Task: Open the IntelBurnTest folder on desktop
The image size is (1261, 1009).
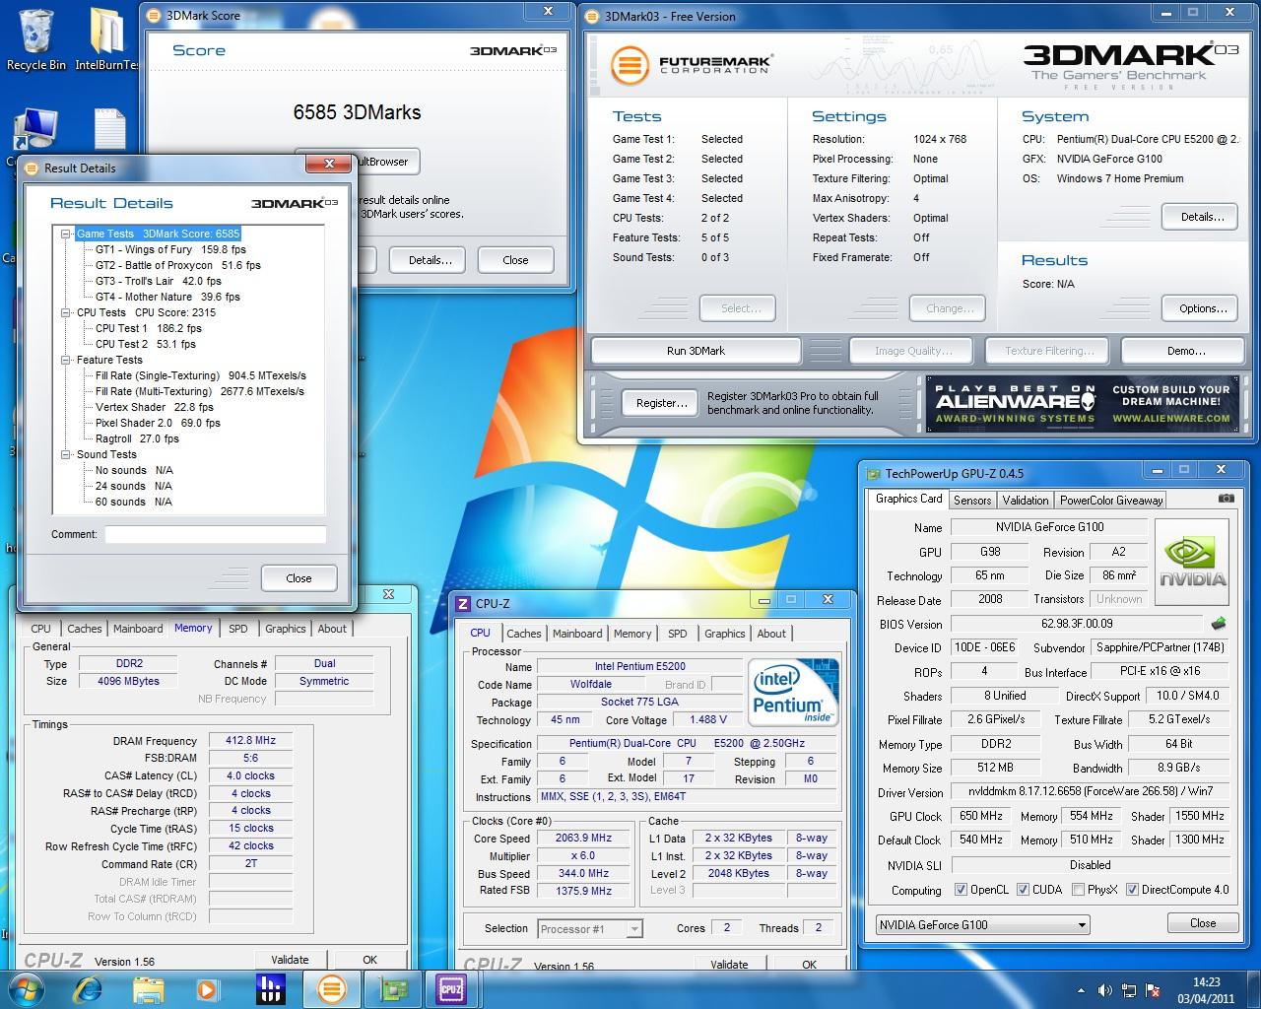Action: pyautogui.click(x=106, y=39)
